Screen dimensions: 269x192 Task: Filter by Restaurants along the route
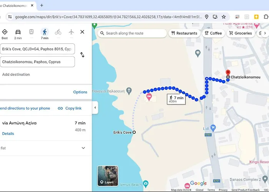click(184, 33)
